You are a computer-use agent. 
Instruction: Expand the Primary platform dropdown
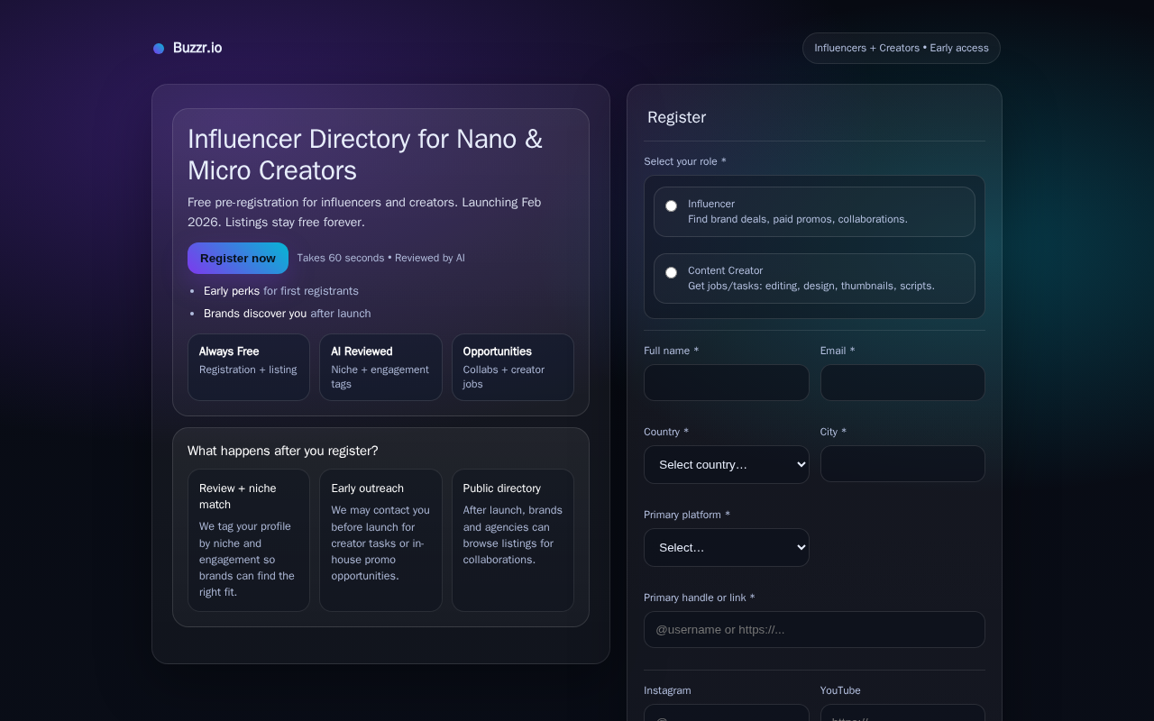pyautogui.click(x=726, y=548)
